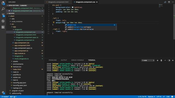The height and width of the screenshot is (98, 175).
Task: Open the Debug view in activity bar
Action: point(3,21)
